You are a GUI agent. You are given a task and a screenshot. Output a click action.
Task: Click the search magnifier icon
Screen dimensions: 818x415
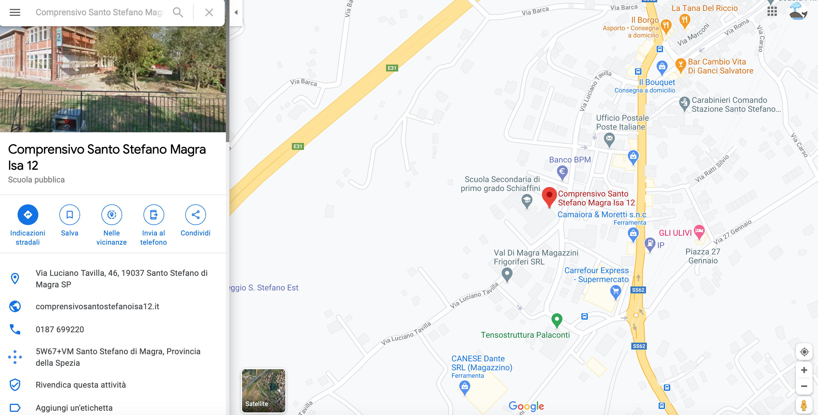coord(178,12)
